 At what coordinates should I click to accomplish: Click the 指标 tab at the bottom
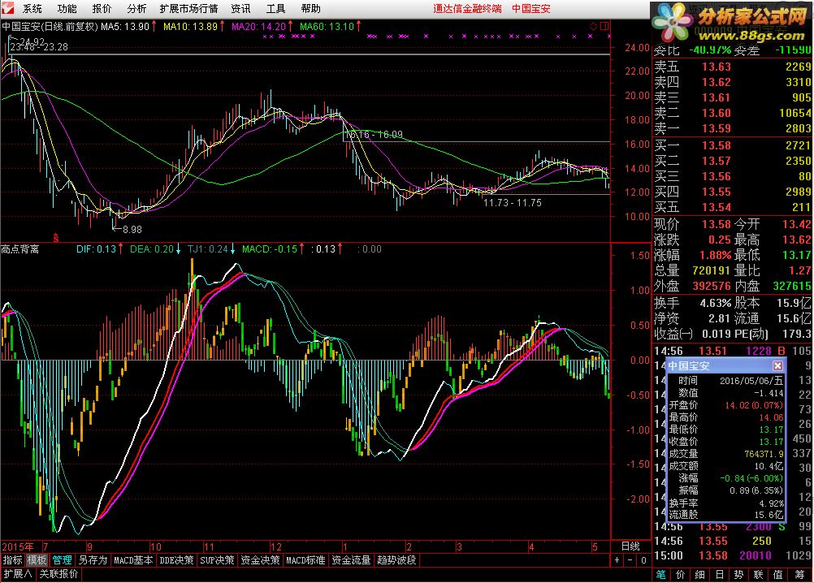[13, 560]
